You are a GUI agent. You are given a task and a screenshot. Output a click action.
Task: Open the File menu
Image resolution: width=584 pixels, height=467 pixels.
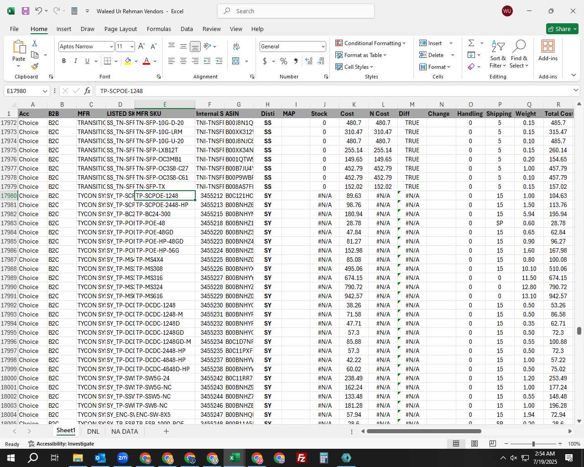pos(14,29)
